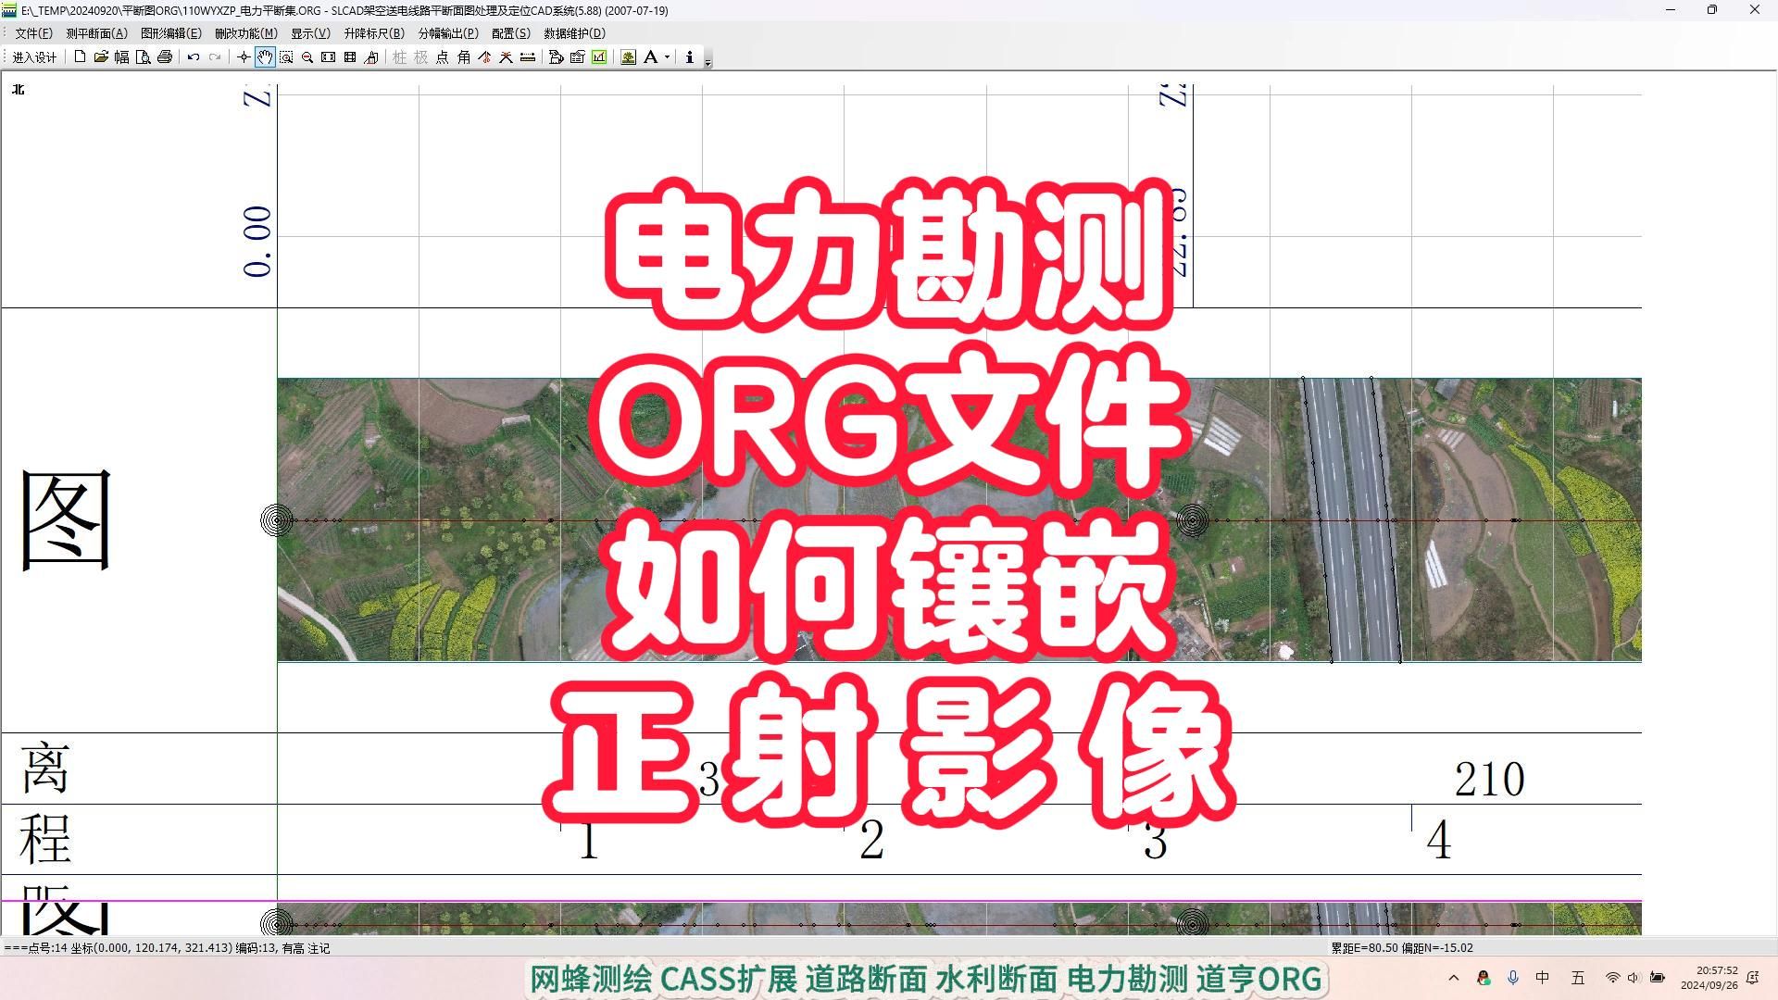Open file using the folder icon
1778x1000 pixels.
tap(101, 57)
